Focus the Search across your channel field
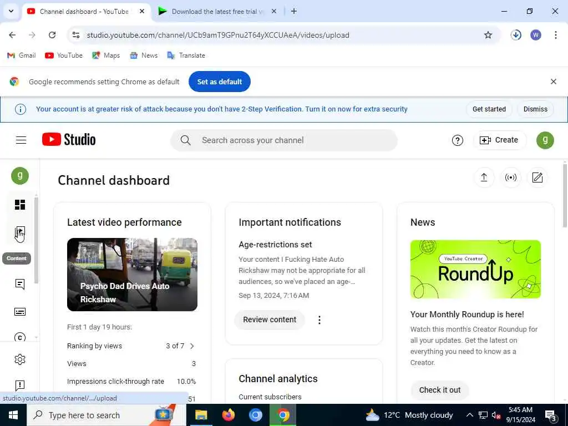This screenshot has height=426, width=568. 283,140
